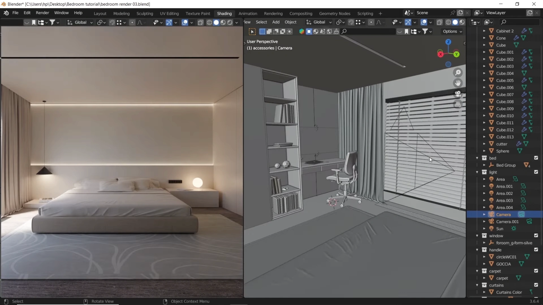Click the outliner search field
Image resolution: width=543 pixels, height=305 pixels.
[519, 22]
